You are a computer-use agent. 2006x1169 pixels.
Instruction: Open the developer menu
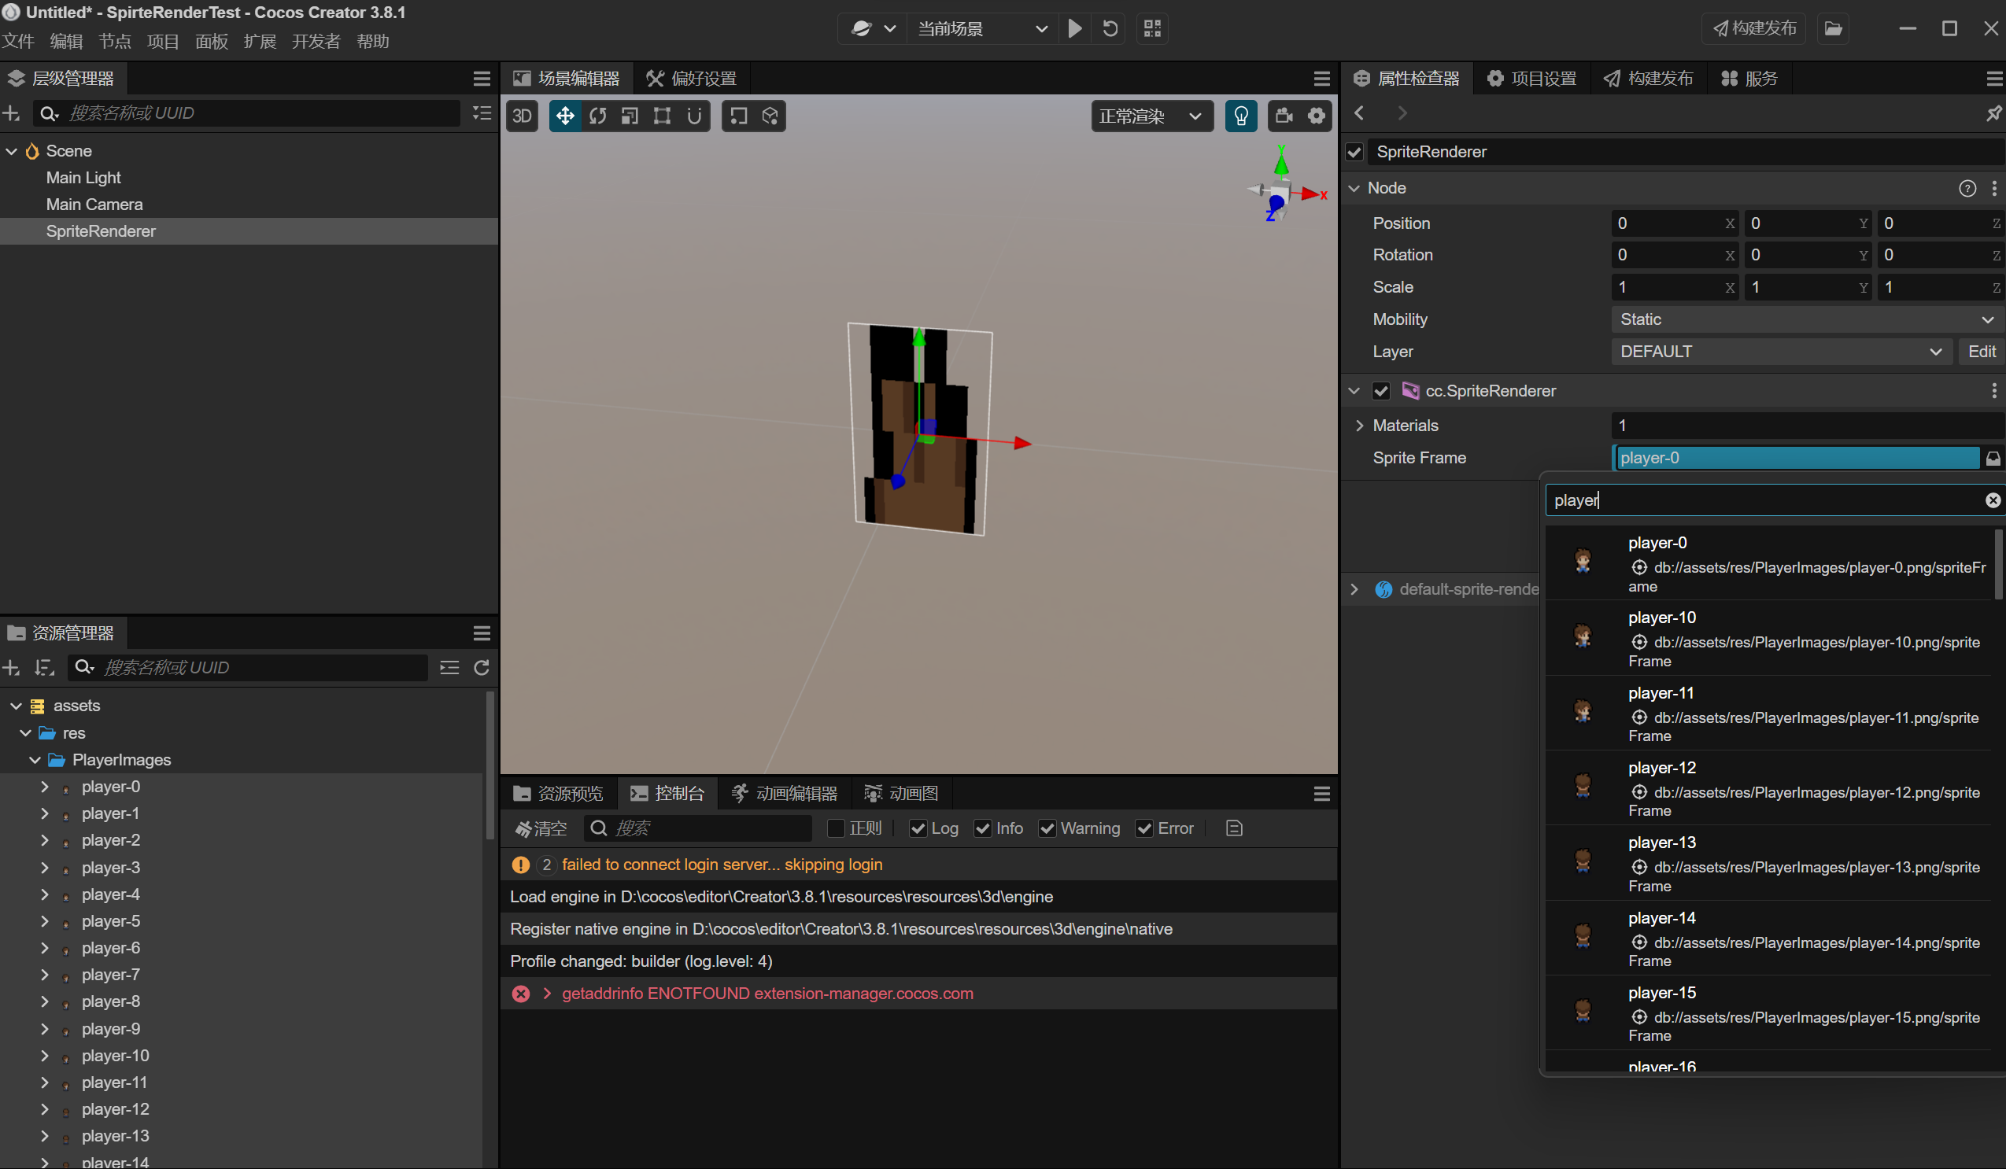coord(316,42)
